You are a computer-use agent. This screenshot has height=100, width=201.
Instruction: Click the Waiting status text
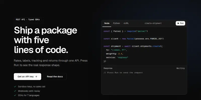click(x=180, y=68)
